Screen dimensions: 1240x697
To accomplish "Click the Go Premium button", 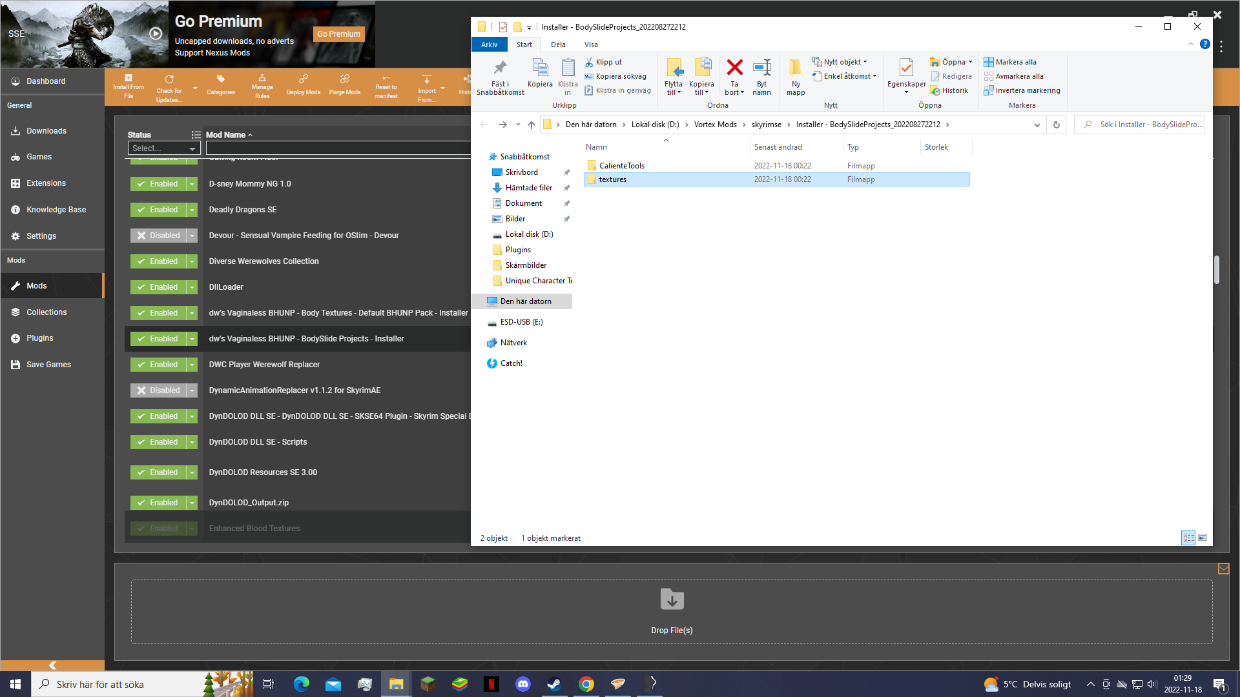I will pos(338,34).
